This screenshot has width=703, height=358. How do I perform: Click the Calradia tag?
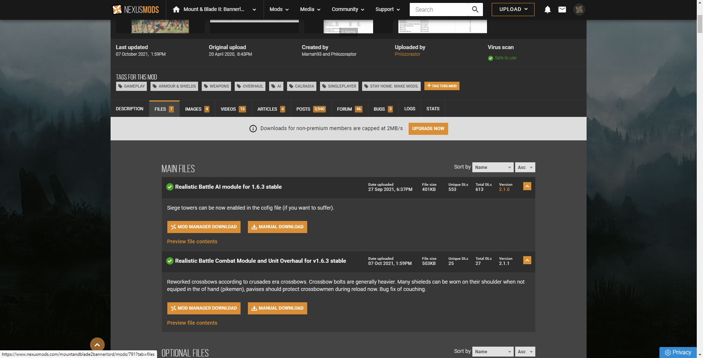(302, 86)
